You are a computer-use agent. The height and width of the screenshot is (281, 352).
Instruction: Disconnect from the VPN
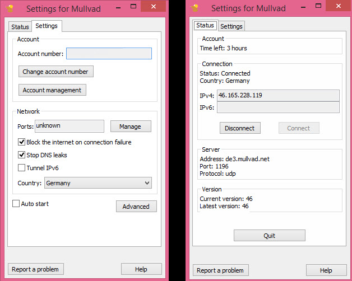point(240,128)
